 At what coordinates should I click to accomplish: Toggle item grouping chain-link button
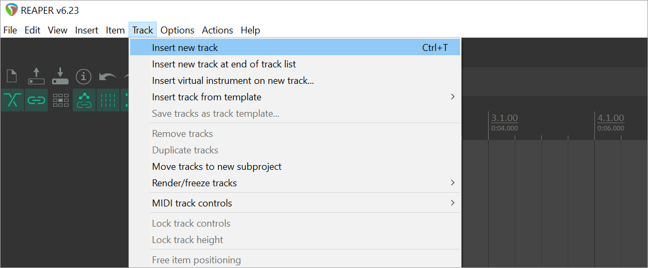[36, 100]
